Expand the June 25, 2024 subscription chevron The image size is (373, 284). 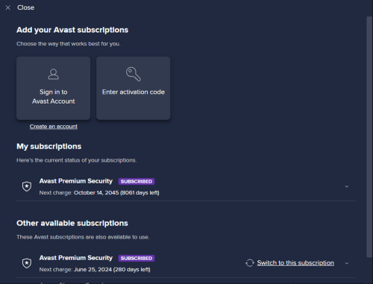(347, 263)
